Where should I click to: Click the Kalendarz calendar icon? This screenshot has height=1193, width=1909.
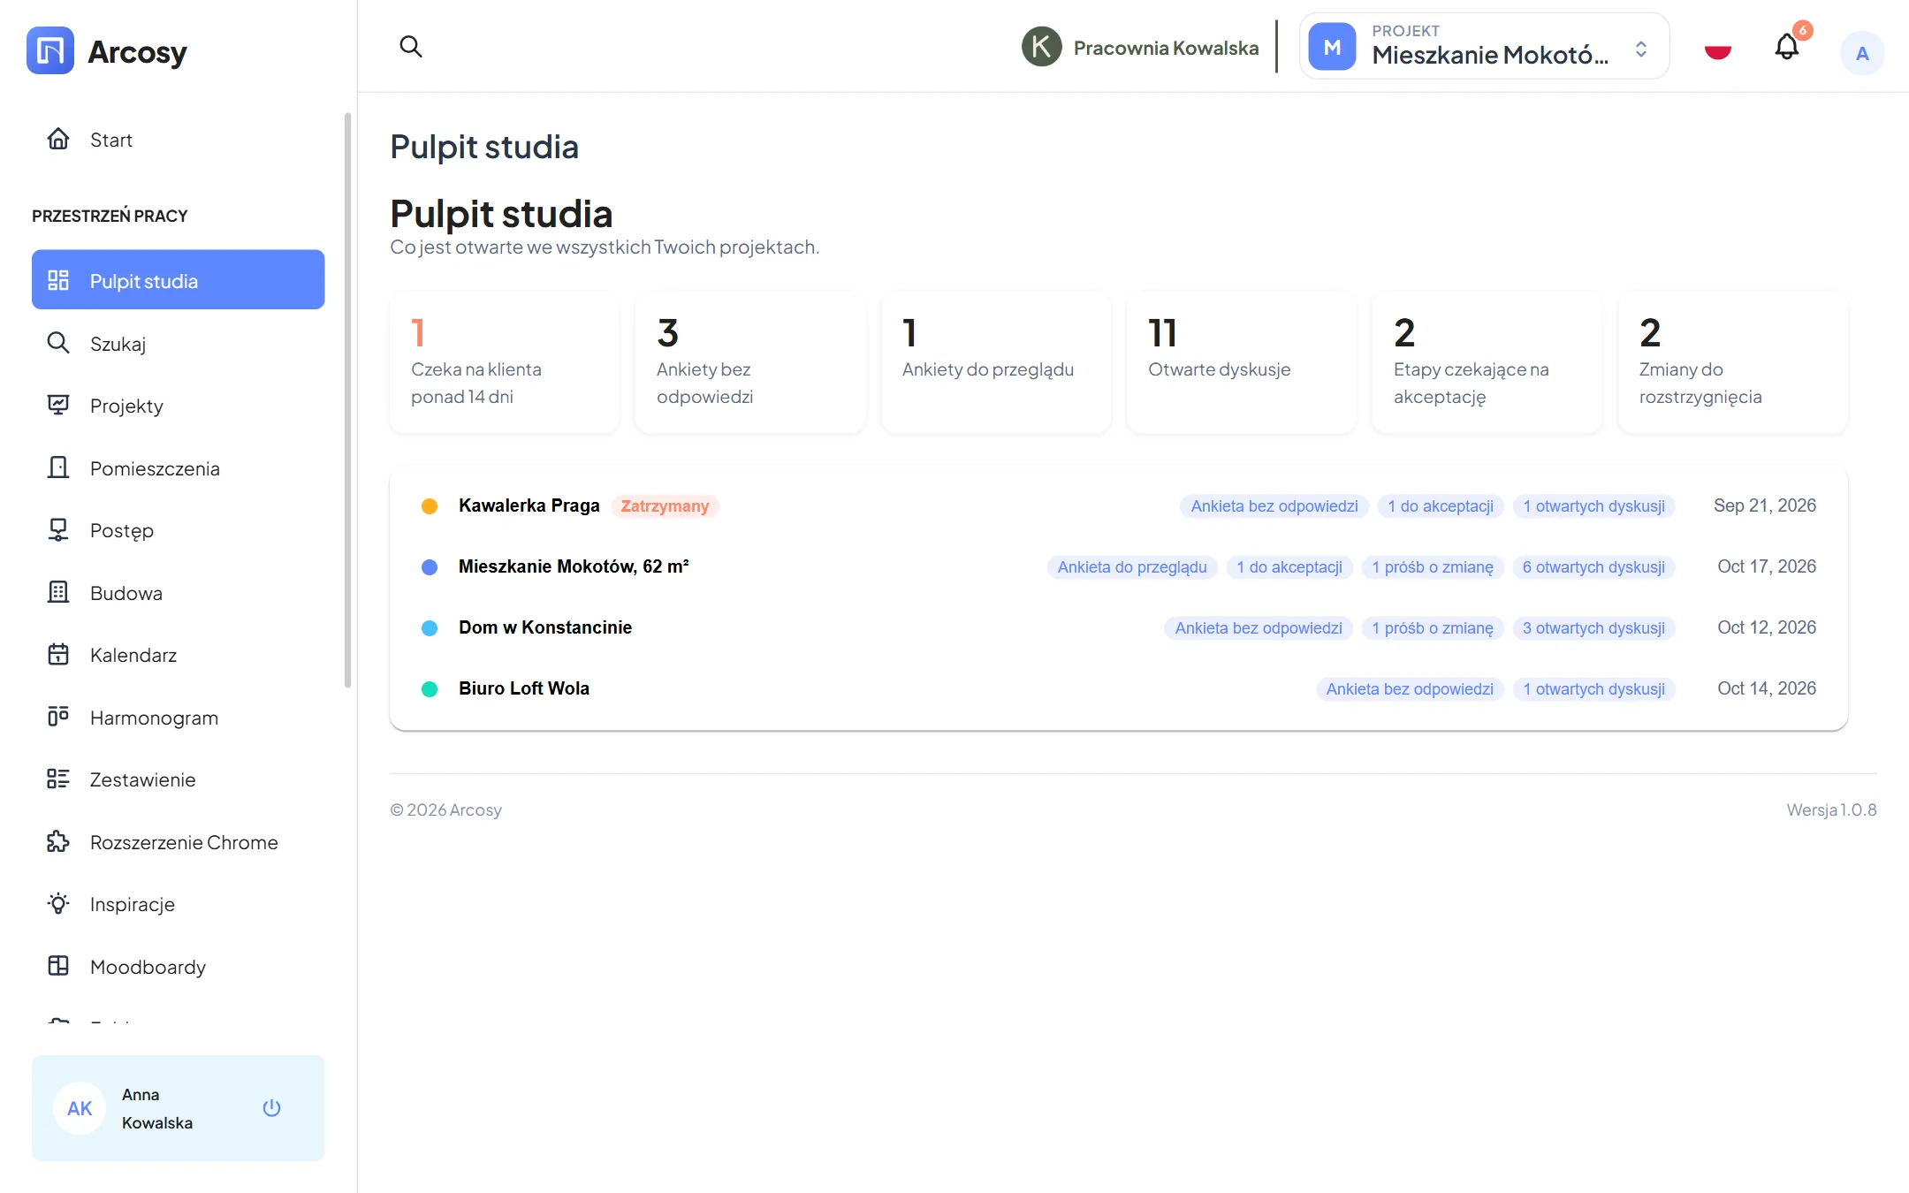pos(58,655)
